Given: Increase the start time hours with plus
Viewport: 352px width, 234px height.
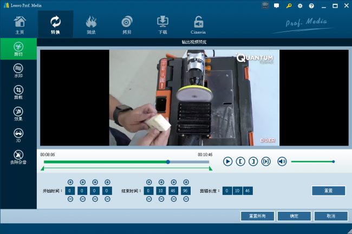Looking at the screenshot, I should pyautogui.click(x=70, y=183).
